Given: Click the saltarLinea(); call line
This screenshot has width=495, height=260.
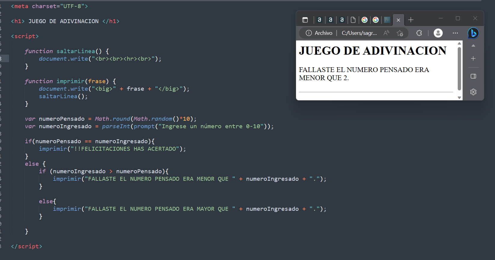Looking at the screenshot, I should coord(63,96).
